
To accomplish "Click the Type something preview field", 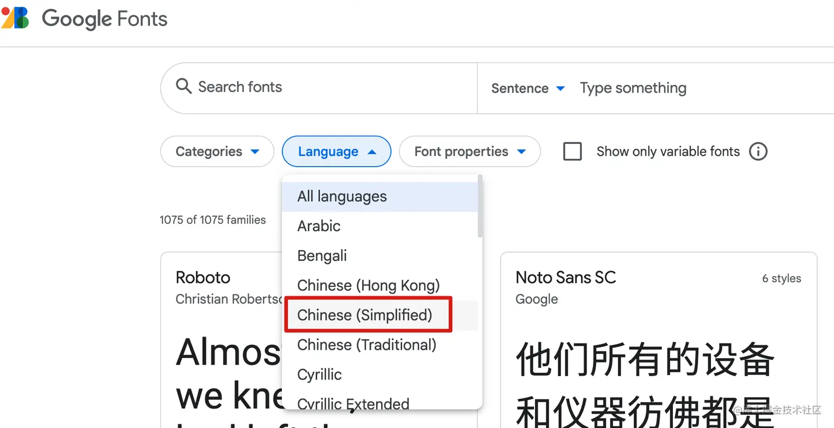I will coord(633,88).
